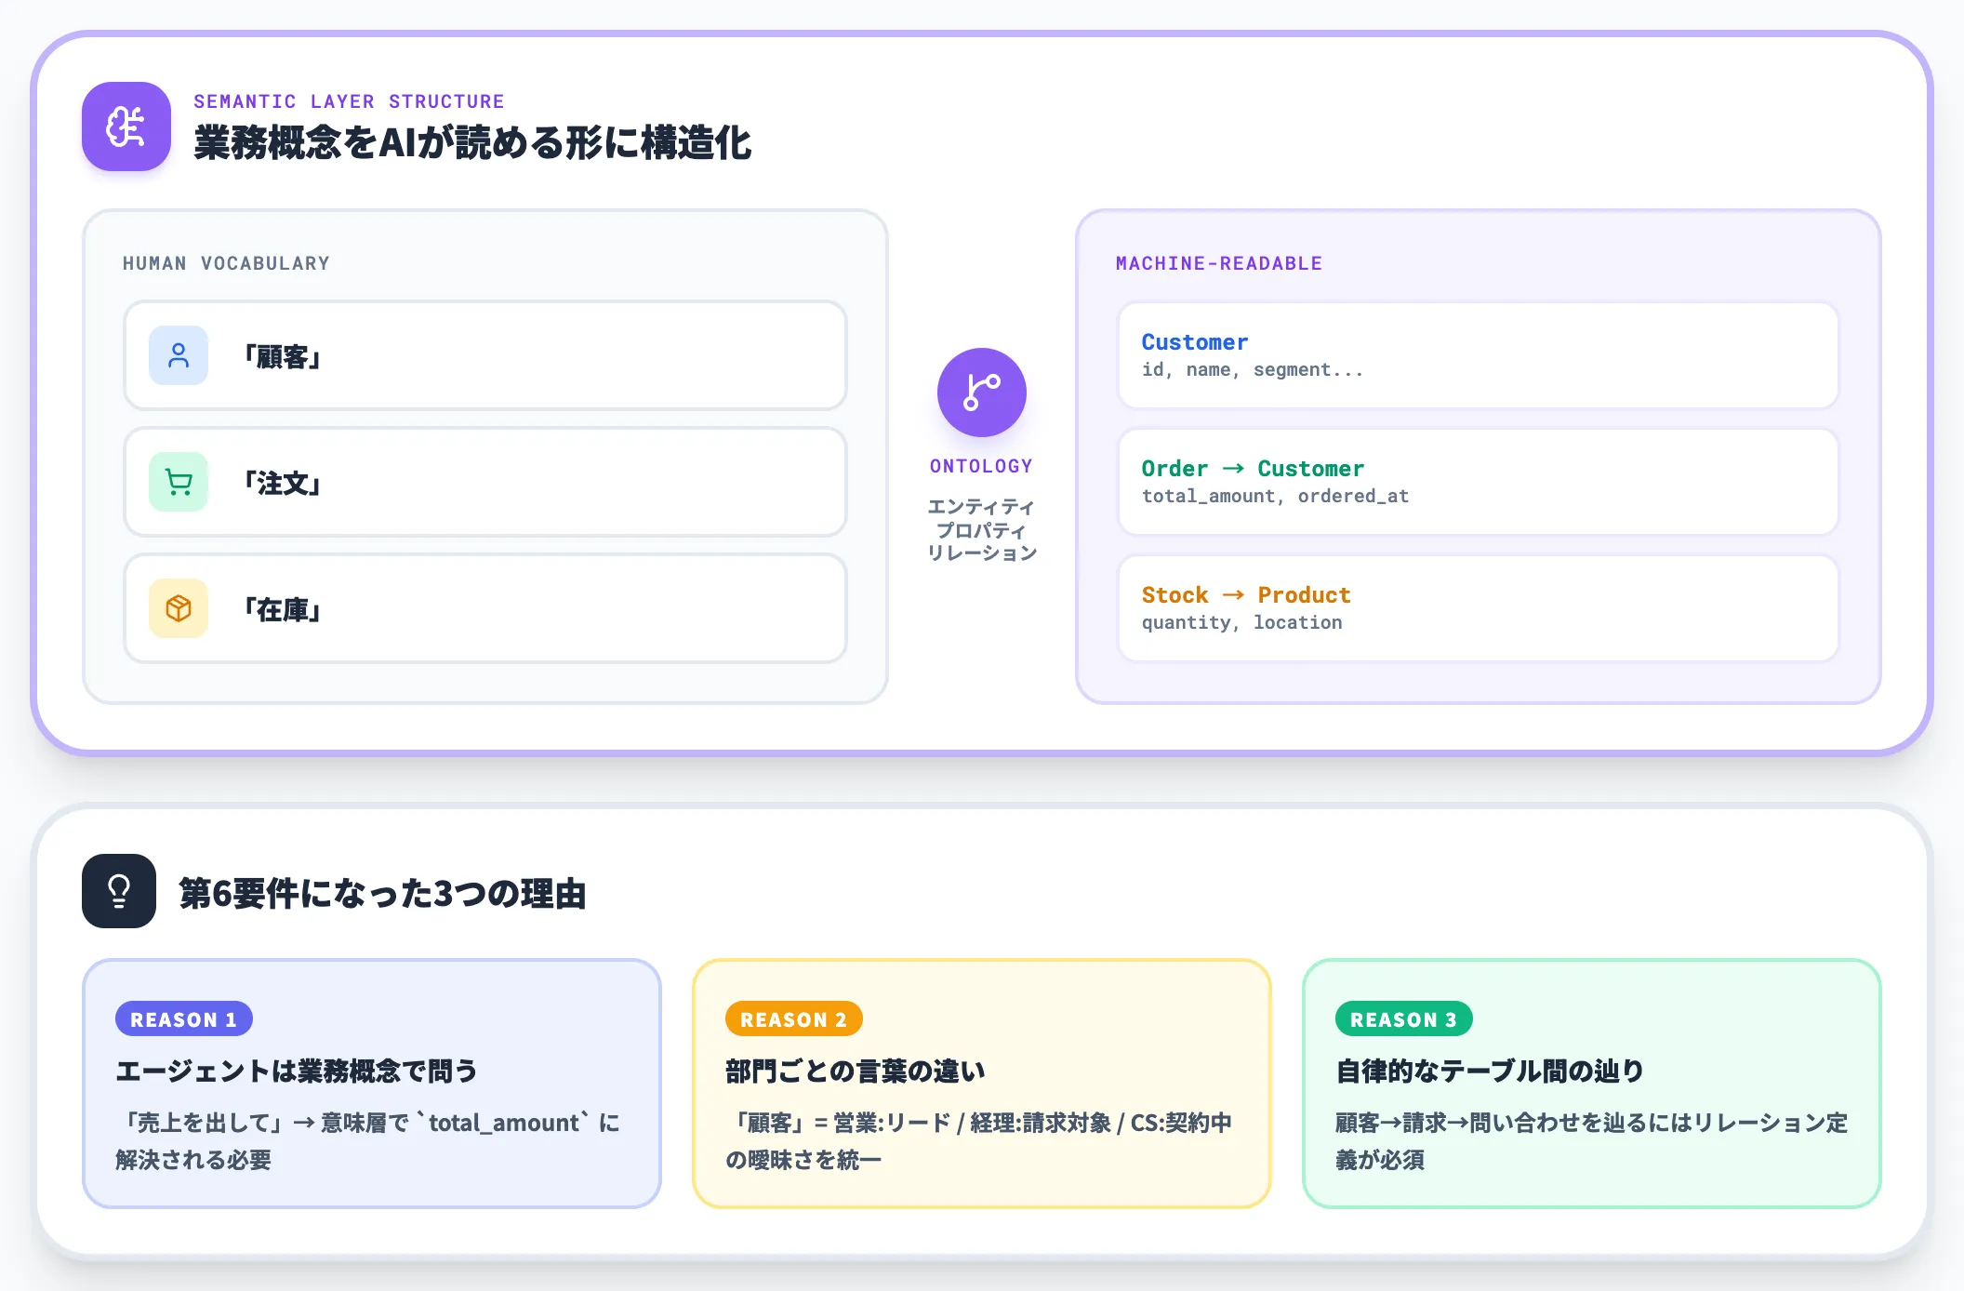Click the purple ontology branch icon
Viewport: 1964px width, 1291px height.
(982, 393)
